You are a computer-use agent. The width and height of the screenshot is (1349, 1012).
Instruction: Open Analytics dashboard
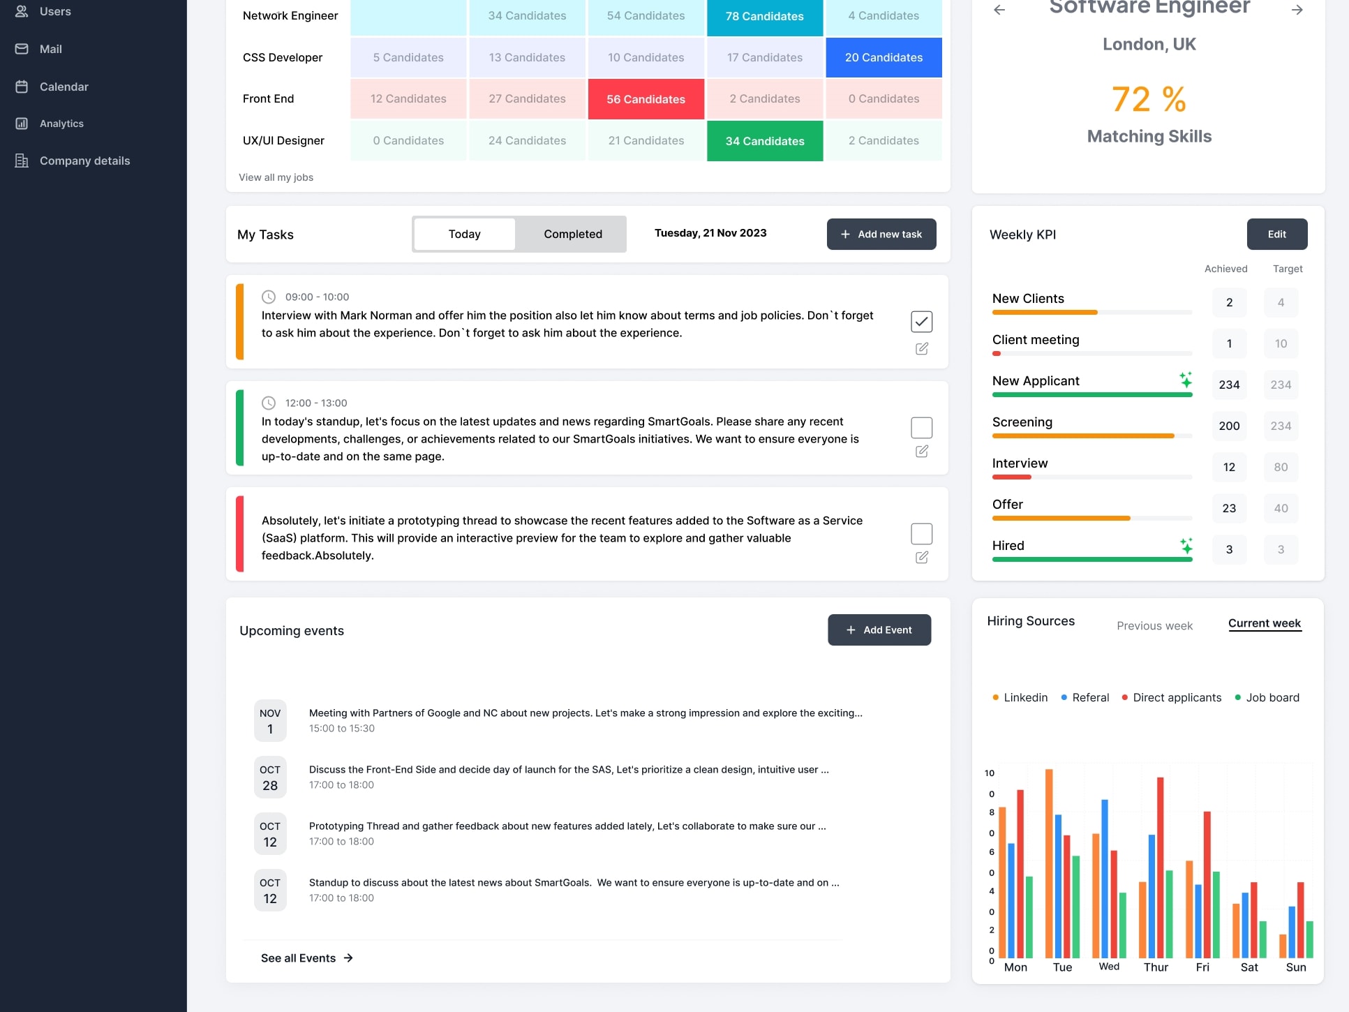[61, 124]
